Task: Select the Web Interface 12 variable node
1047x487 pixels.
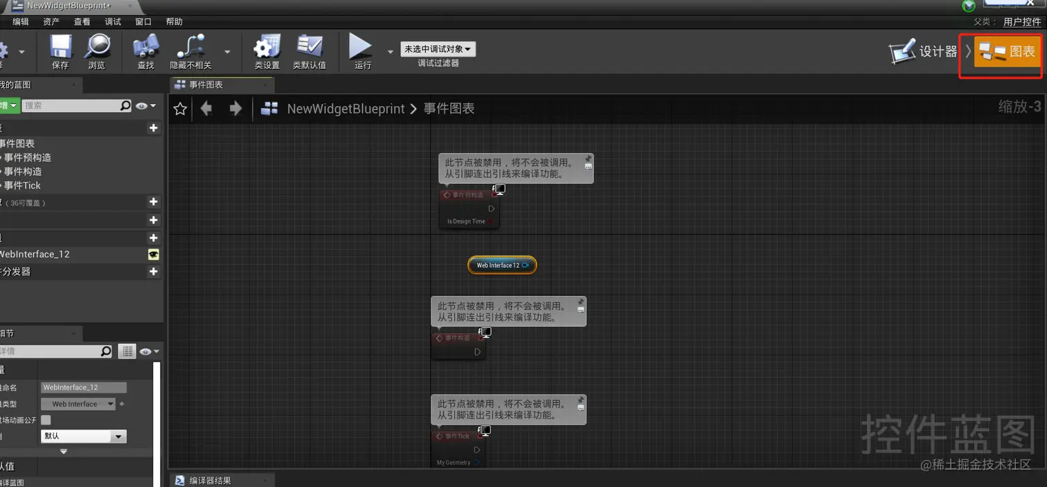Action: tap(501, 265)
